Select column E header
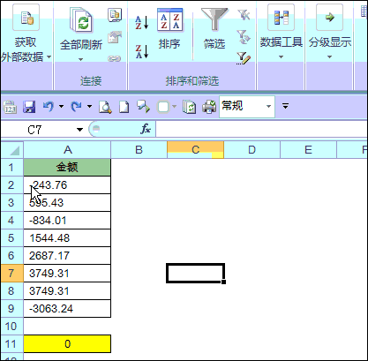The width and height of the screenshot is (368, 361). tap(308, 150)
